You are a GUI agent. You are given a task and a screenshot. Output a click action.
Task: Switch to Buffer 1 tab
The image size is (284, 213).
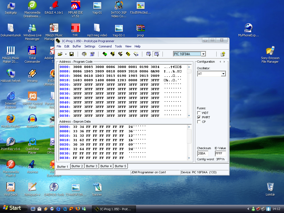tap(63, 167)
